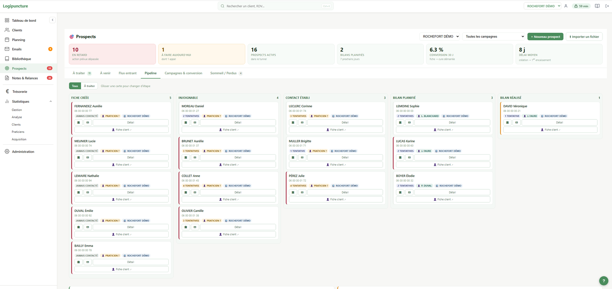
Task: Click the phone icon on FERNANDEZ Aurélie's card
Action: click(78, 123)
